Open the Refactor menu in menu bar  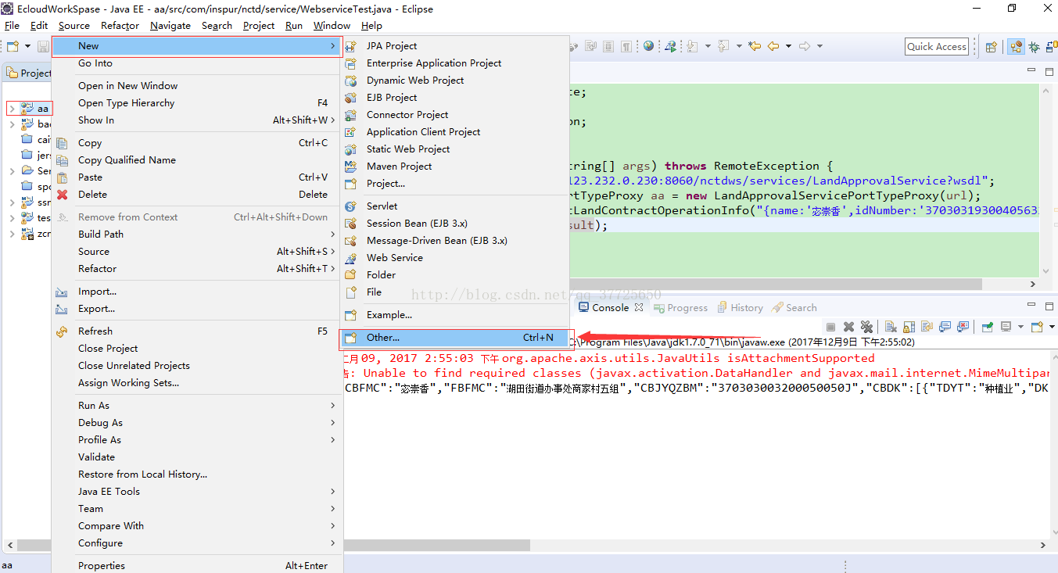tap(120, 25)
